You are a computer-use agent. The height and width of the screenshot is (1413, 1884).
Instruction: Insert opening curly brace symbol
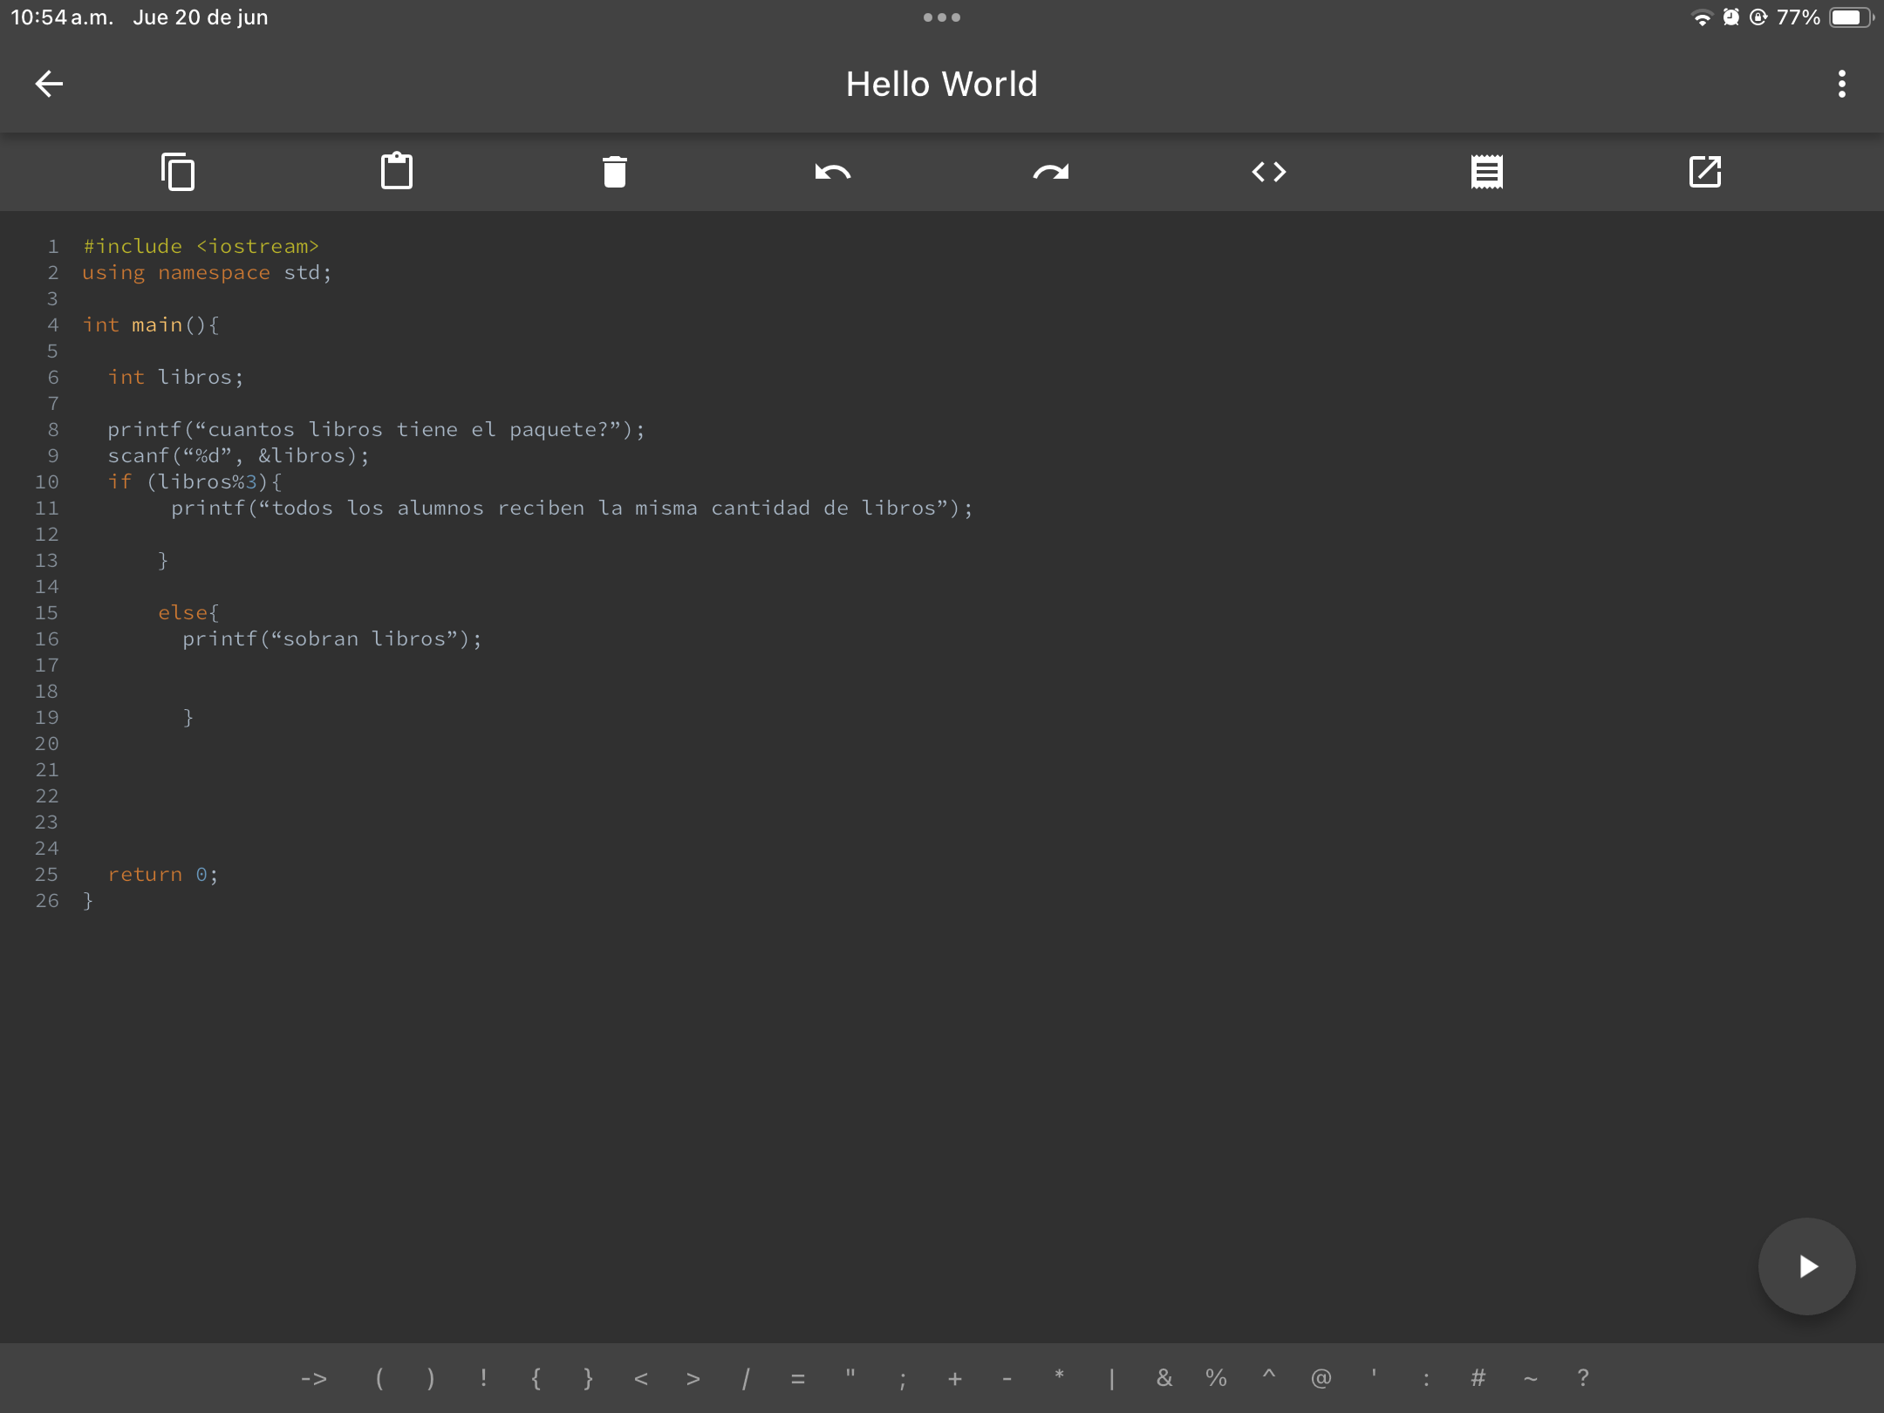pos(536,1379)
